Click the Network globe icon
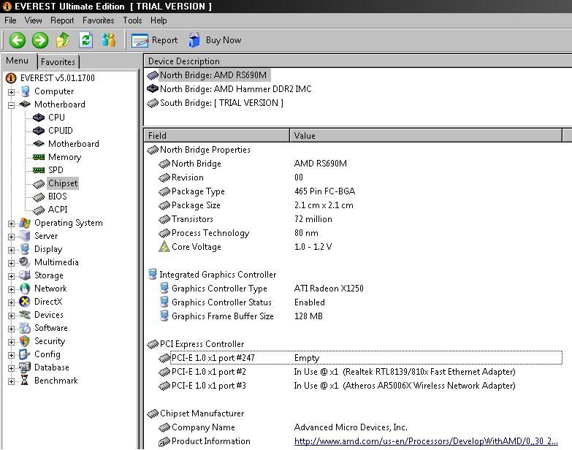This screenshot has width=572, height=450. (25, 289)
